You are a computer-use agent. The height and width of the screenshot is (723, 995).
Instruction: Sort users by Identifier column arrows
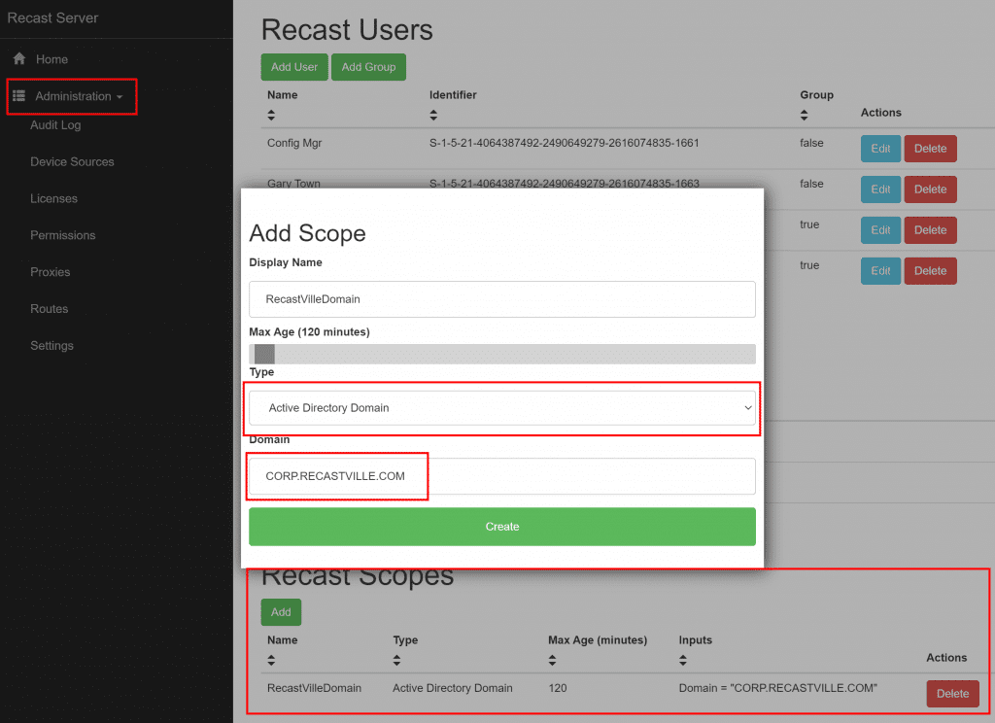[x=433, y=115]
